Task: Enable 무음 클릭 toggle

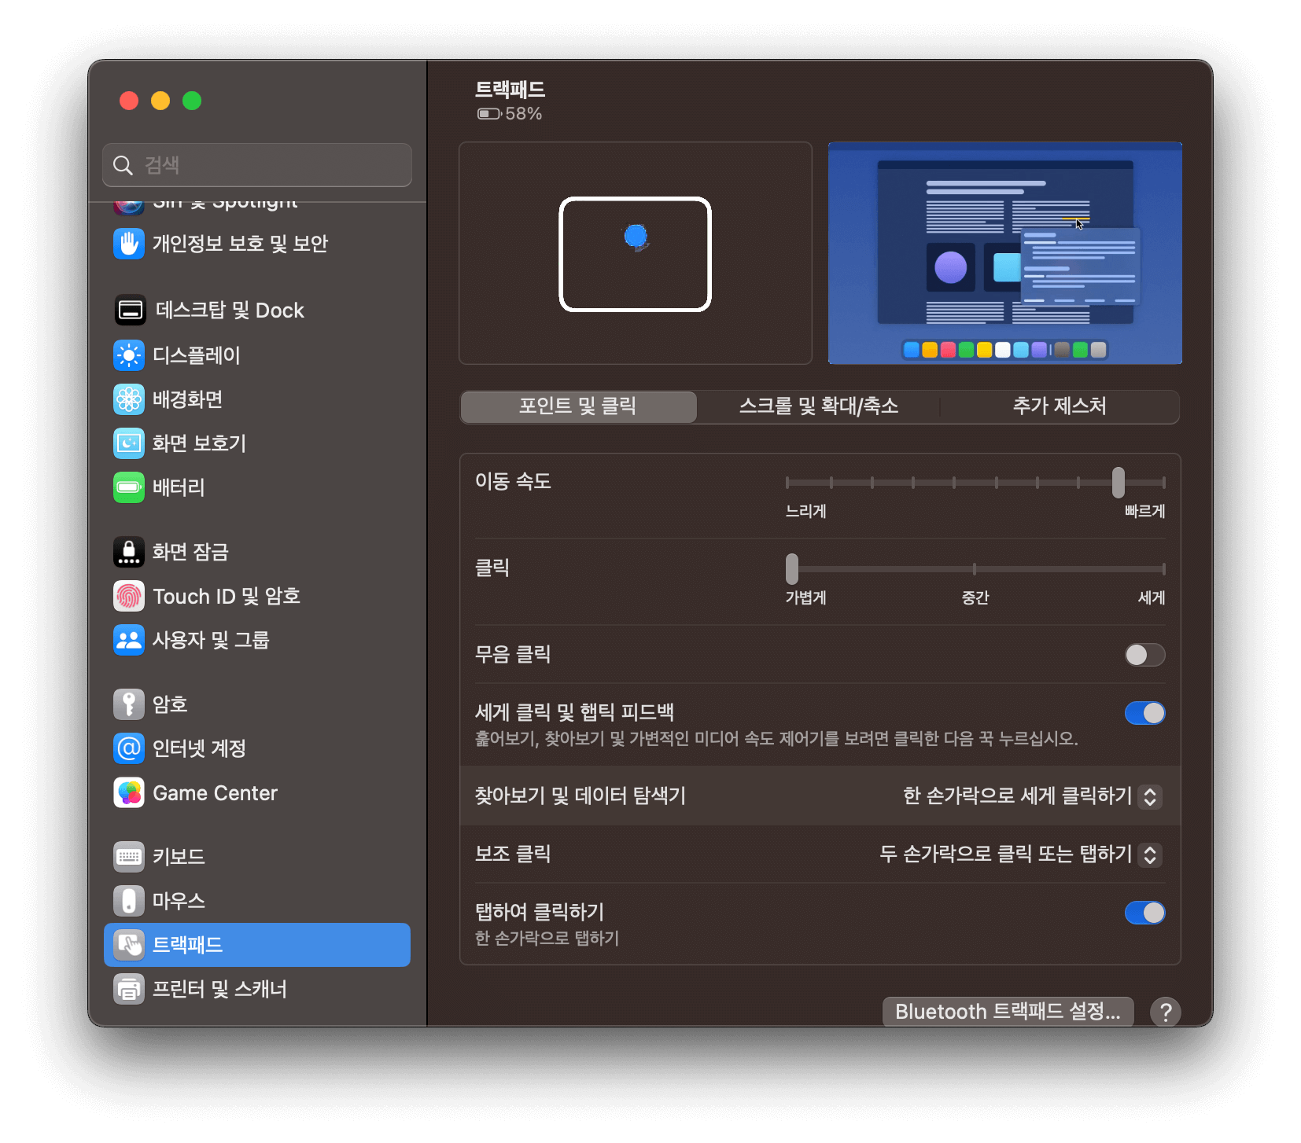Action: 1144,655
